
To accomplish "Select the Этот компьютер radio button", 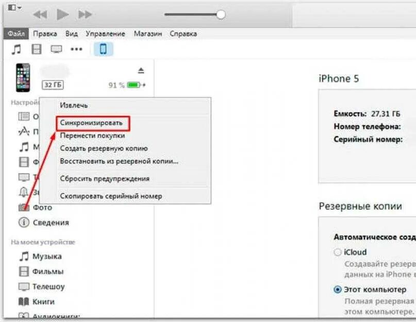I will (338, 290).
